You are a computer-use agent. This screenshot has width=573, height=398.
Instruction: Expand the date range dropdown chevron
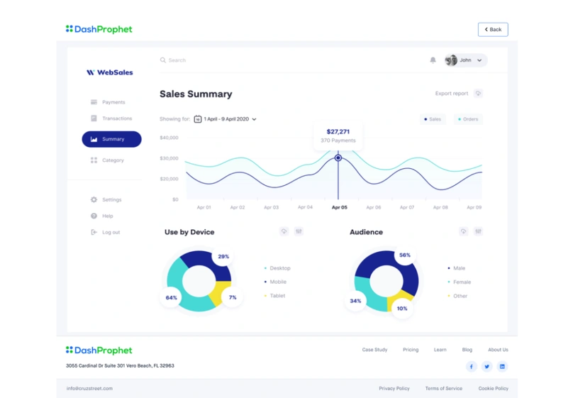pos(254,119)
